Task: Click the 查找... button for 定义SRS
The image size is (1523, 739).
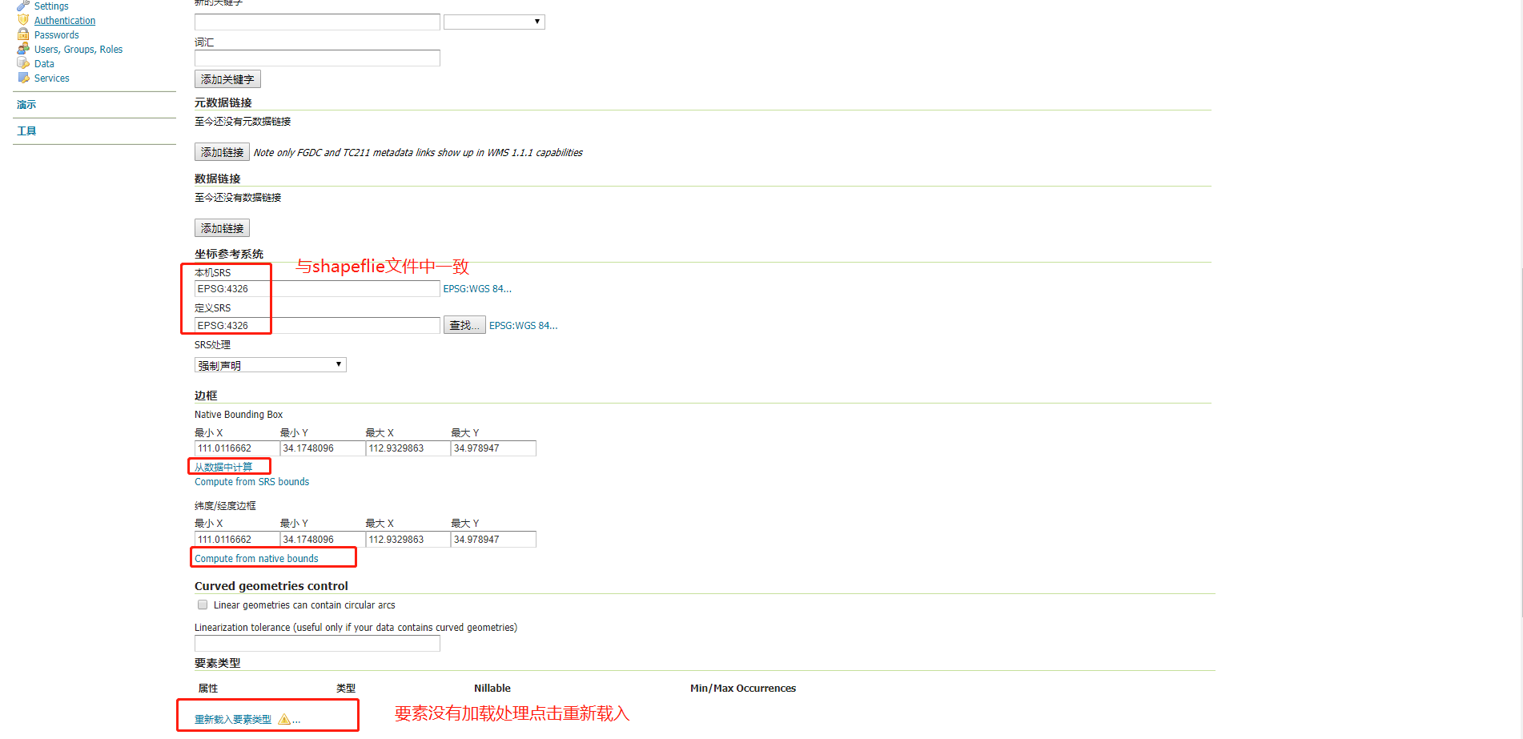Action: (464, 324)
